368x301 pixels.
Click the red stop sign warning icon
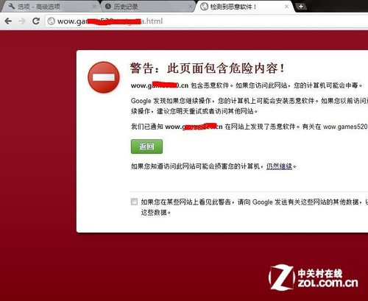pos(104,77)
